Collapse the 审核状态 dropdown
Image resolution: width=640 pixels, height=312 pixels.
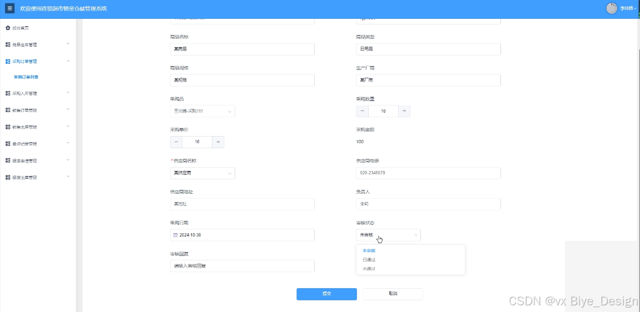point(388,235)
